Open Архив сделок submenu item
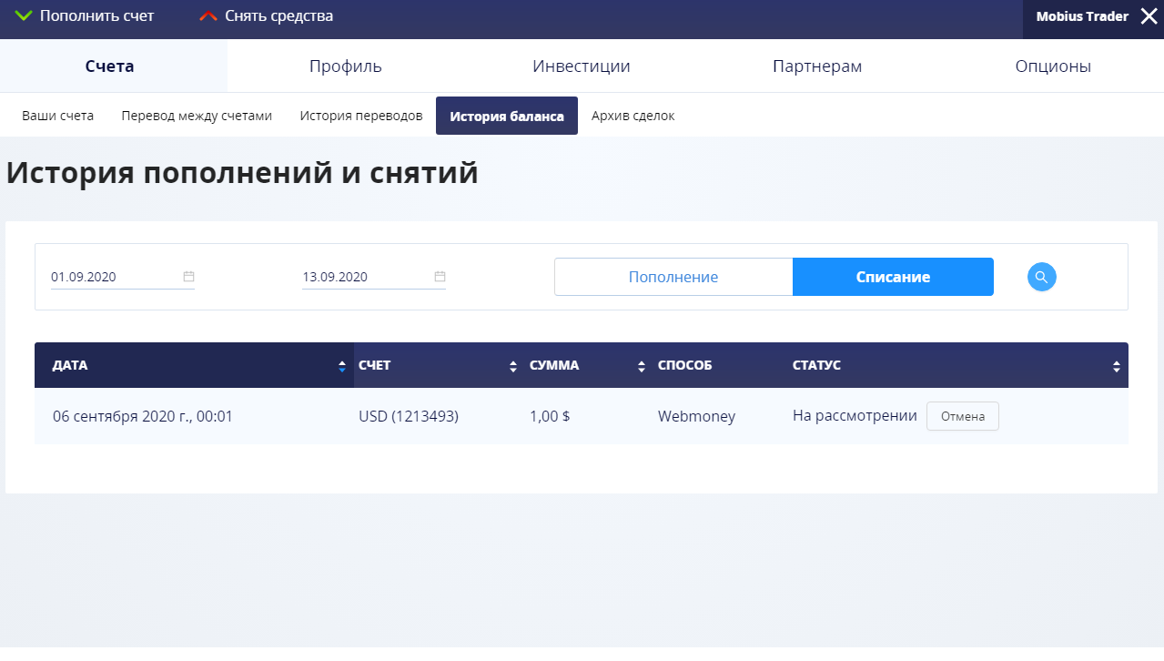 click(x=633, y=117)
